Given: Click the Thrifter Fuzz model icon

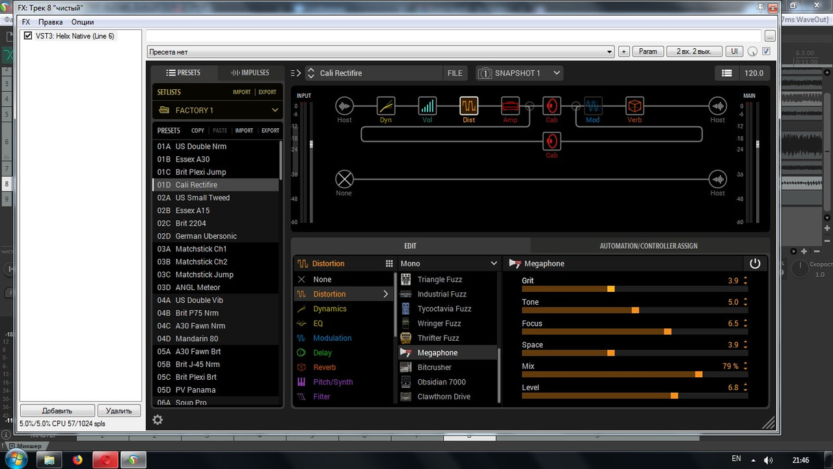Looking at the screenshot, I should pos(406,338).
